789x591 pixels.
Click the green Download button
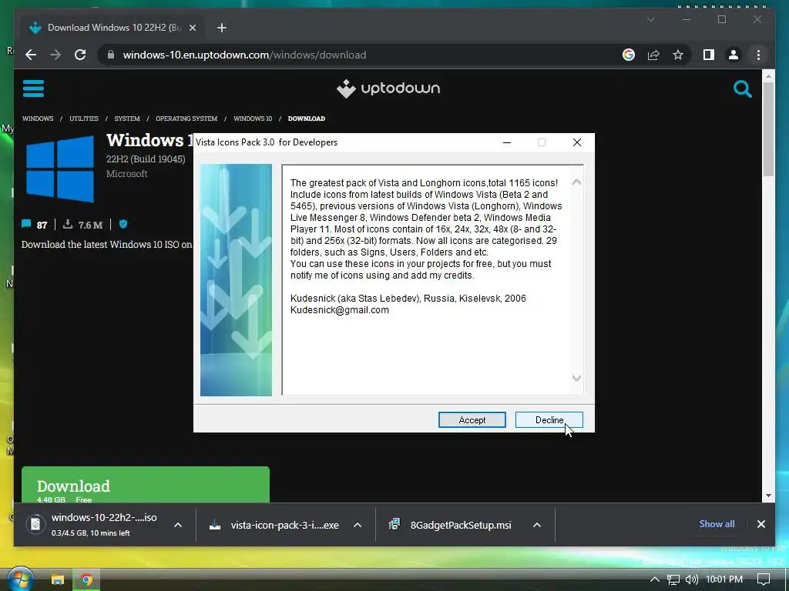pos(146,485)
